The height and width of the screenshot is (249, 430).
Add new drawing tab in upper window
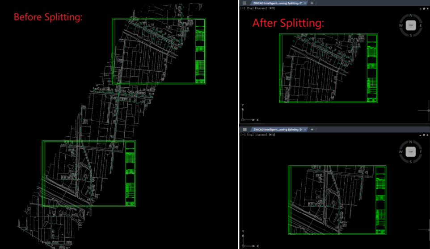pos(312,3)
